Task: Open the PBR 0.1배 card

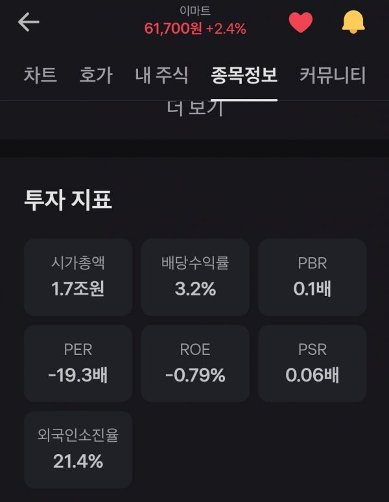Action: (312, 277)
